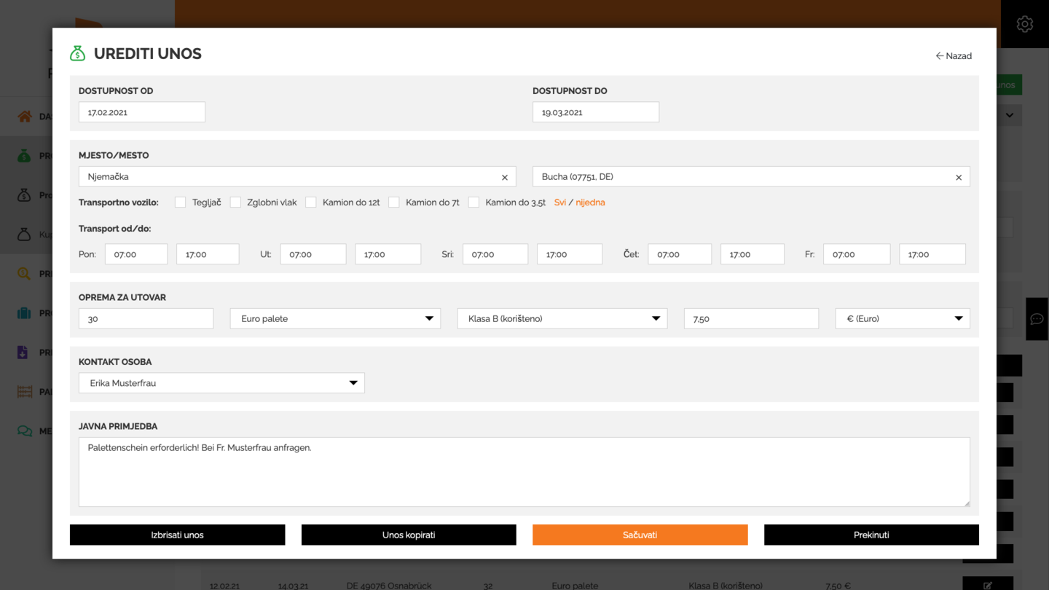Tick the Kamion do 3,5t checkbox

474,202
